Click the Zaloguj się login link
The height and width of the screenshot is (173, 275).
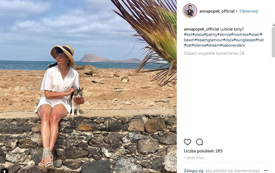tap(194, 171)
